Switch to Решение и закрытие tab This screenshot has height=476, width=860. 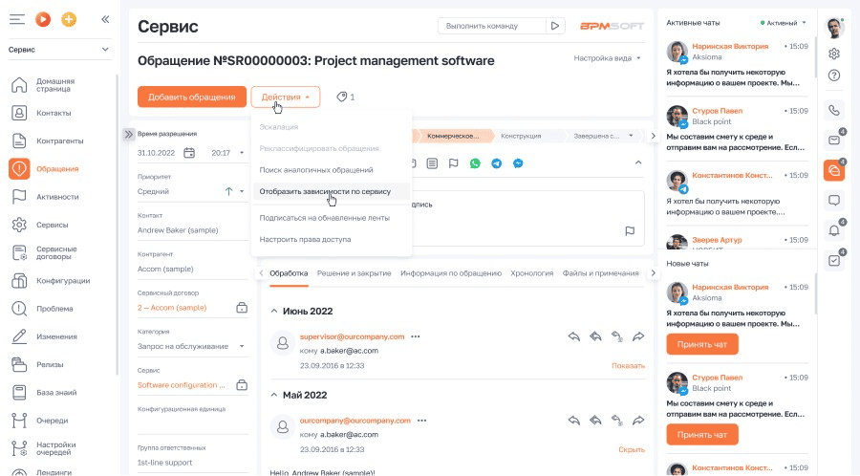tap(354, 273)
